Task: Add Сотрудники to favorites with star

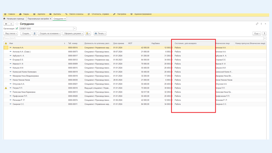Action: (x=17, y=24)
